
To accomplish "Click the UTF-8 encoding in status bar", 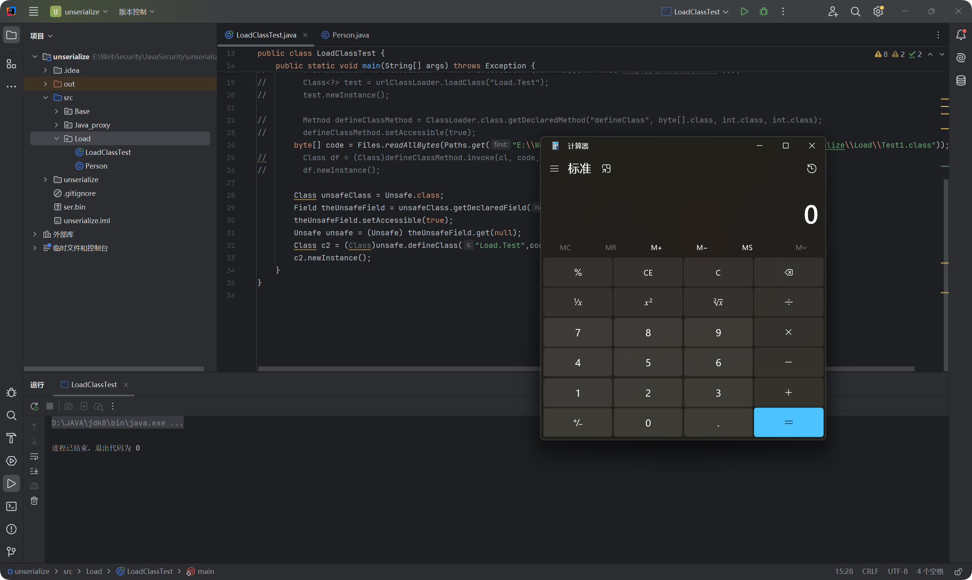I will tap(898, 571).
